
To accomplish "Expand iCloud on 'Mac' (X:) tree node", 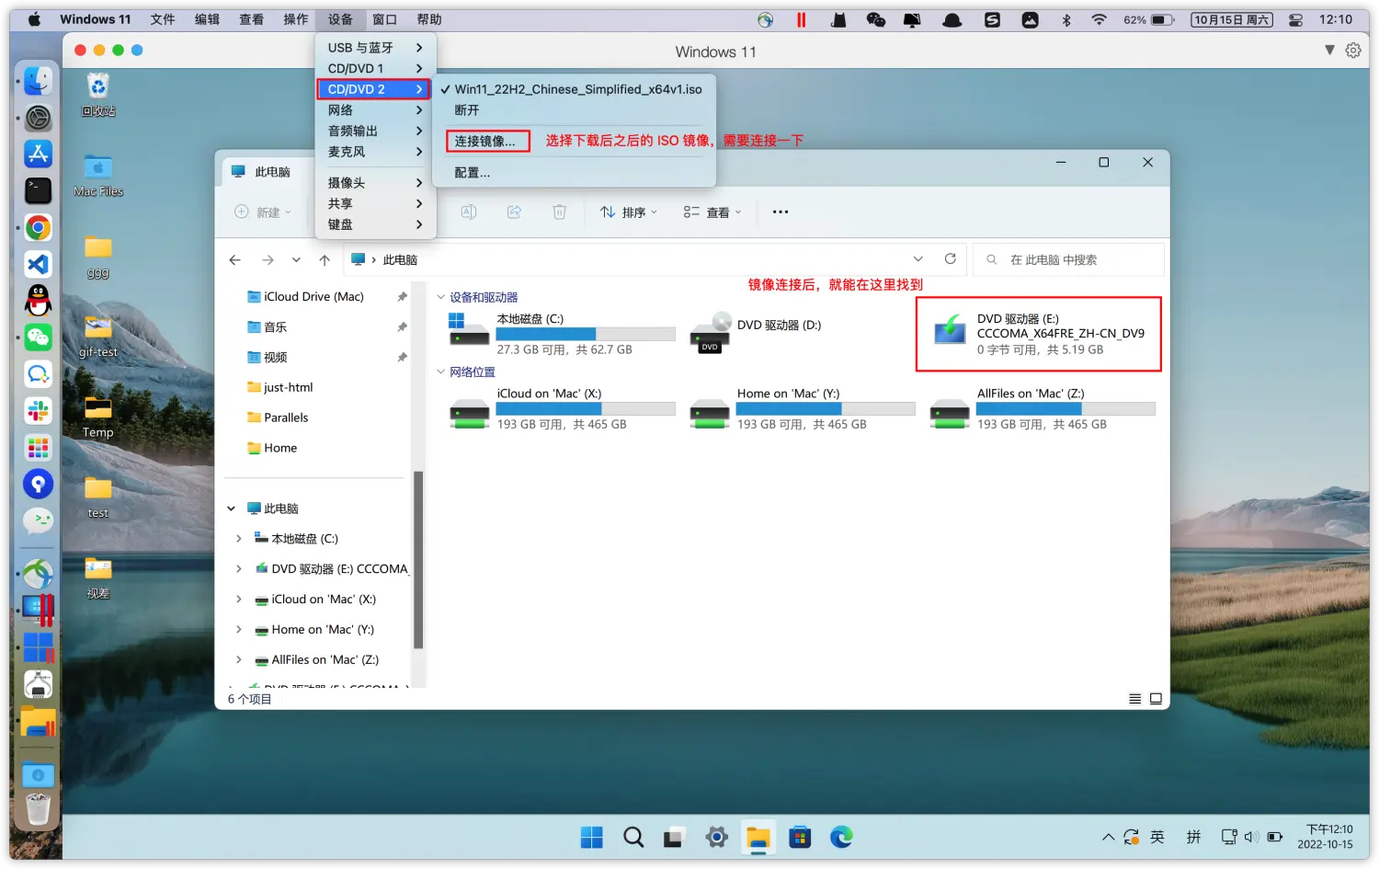I will pyautogui.click(x=239, y=600).
